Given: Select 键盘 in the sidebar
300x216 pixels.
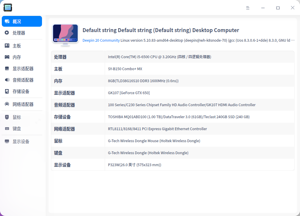Looking at the screenshot, I should pyautogui.click(x=22, y=129).
